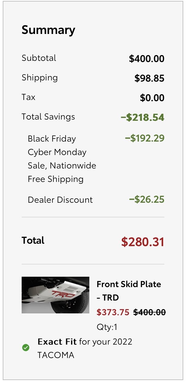Click the Dealer Discount label

tap(60, 200)
